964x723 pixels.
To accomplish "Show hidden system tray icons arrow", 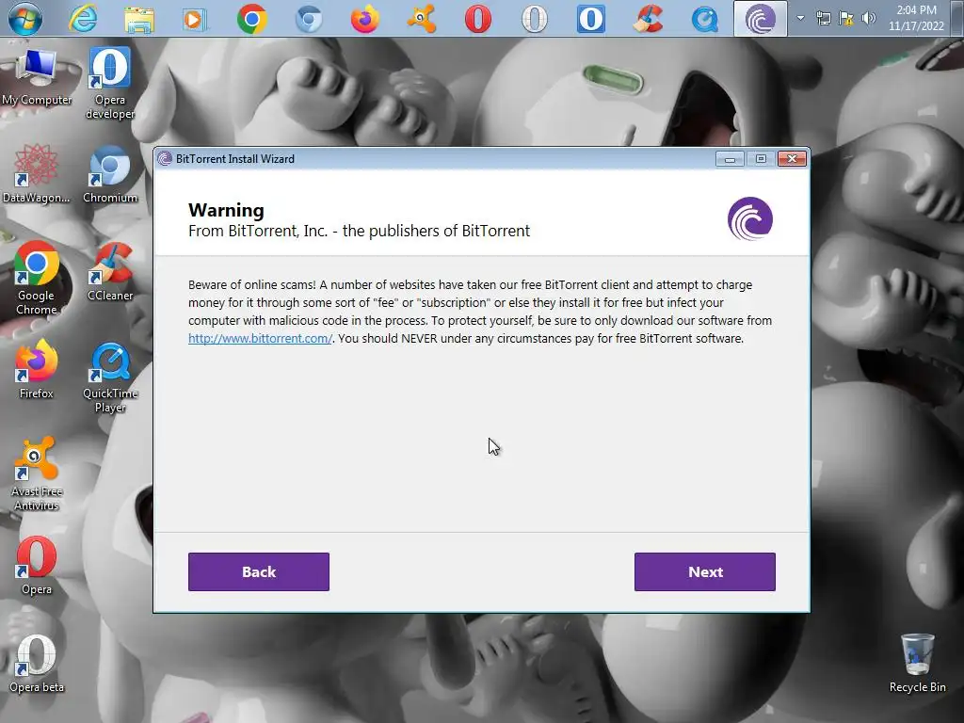I will point(800,18).
